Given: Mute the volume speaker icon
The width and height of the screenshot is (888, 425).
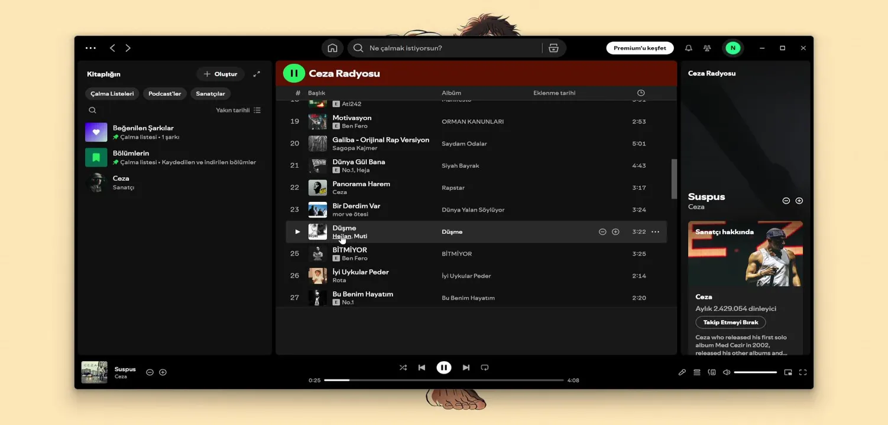Looking at the screenshot, I should pos(727,372).
